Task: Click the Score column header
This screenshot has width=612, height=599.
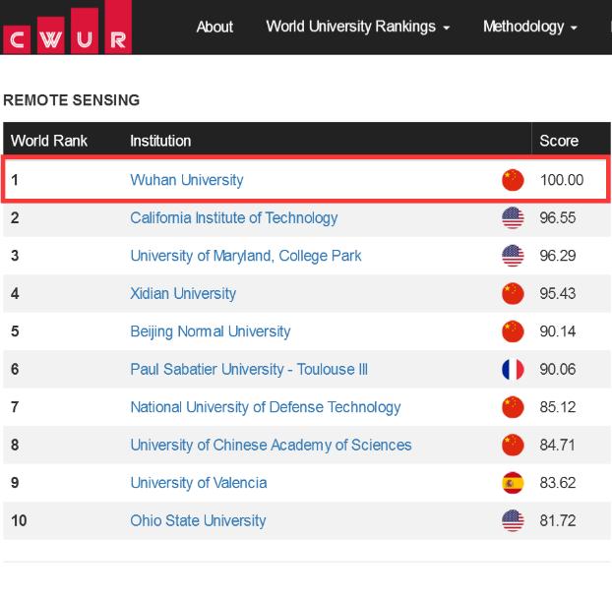Action: 559,141
